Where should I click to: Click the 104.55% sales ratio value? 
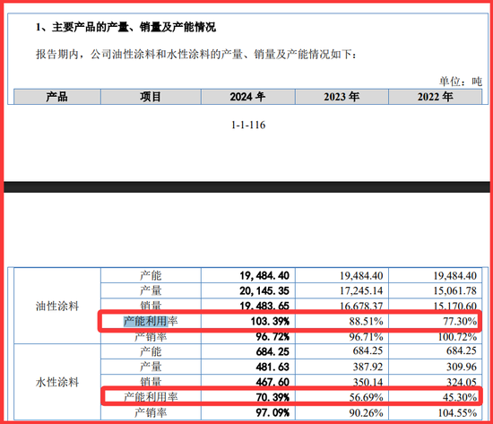[x=457, y=412]
